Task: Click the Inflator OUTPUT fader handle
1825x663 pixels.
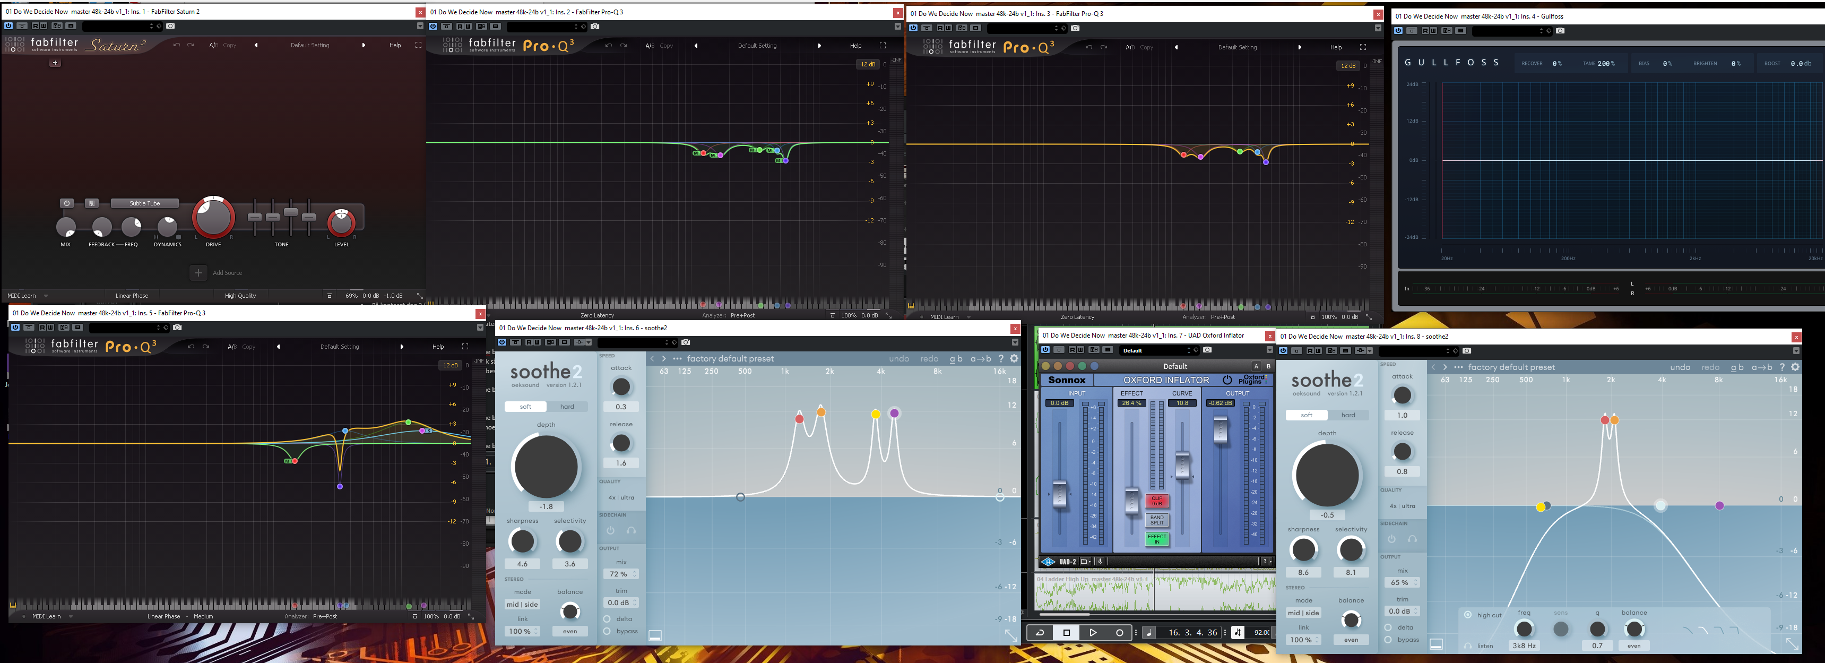Action: point(1220,430)
